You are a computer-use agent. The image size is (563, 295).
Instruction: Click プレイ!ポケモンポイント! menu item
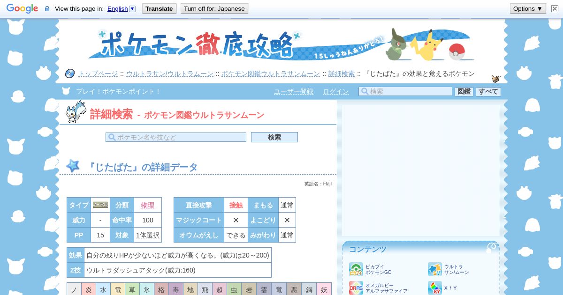pos(118,91)
